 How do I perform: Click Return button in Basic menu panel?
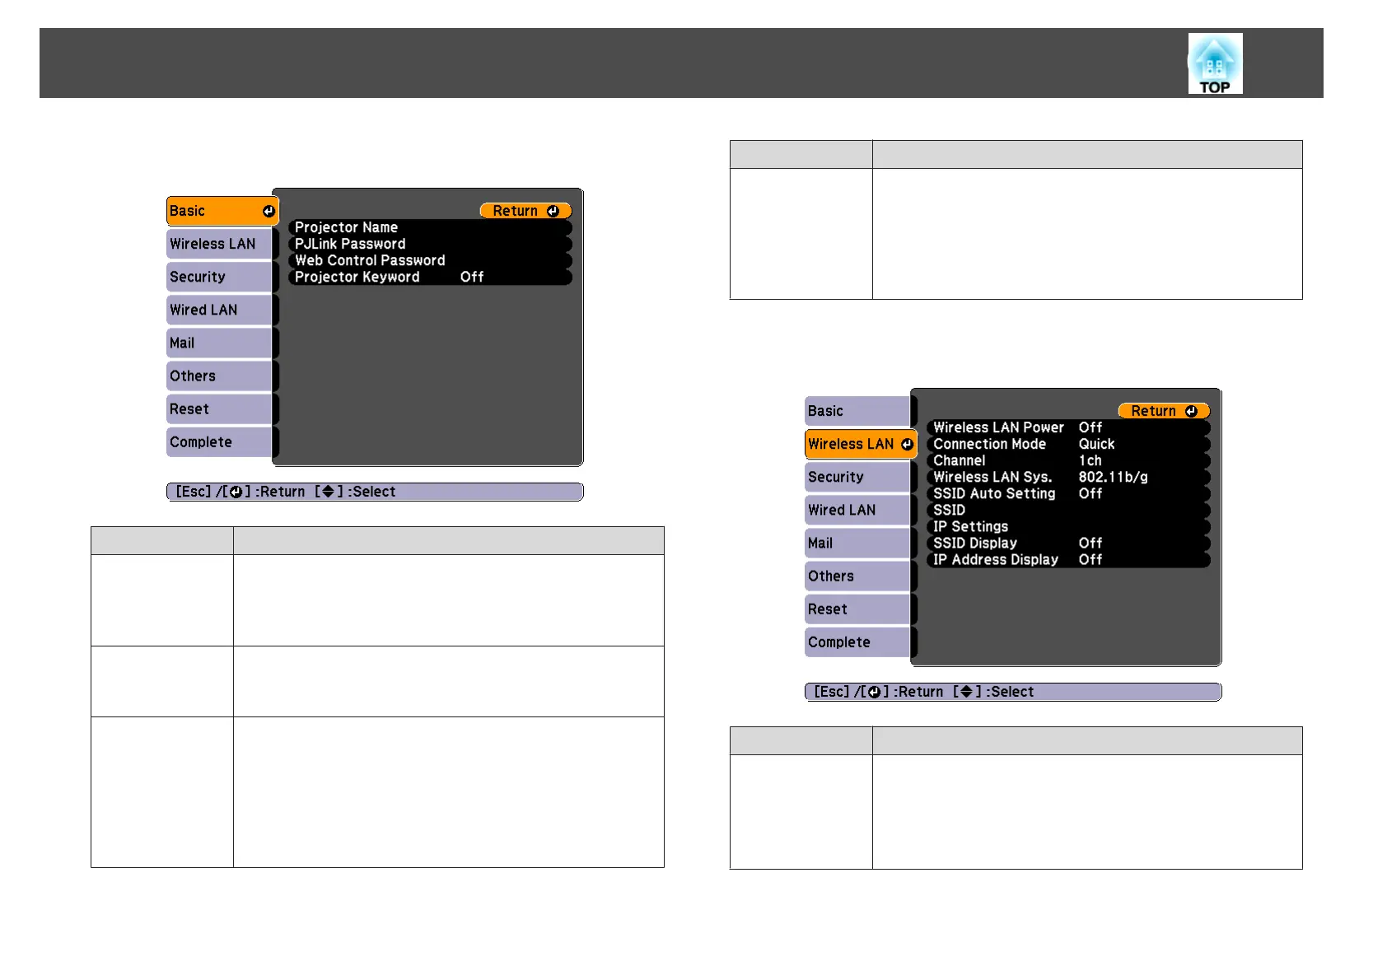pyautogui.click(x=525, y=211)
